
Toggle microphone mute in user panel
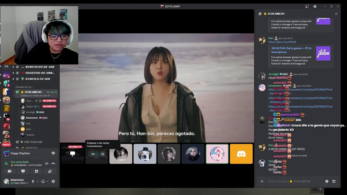(x=33, y=181)
